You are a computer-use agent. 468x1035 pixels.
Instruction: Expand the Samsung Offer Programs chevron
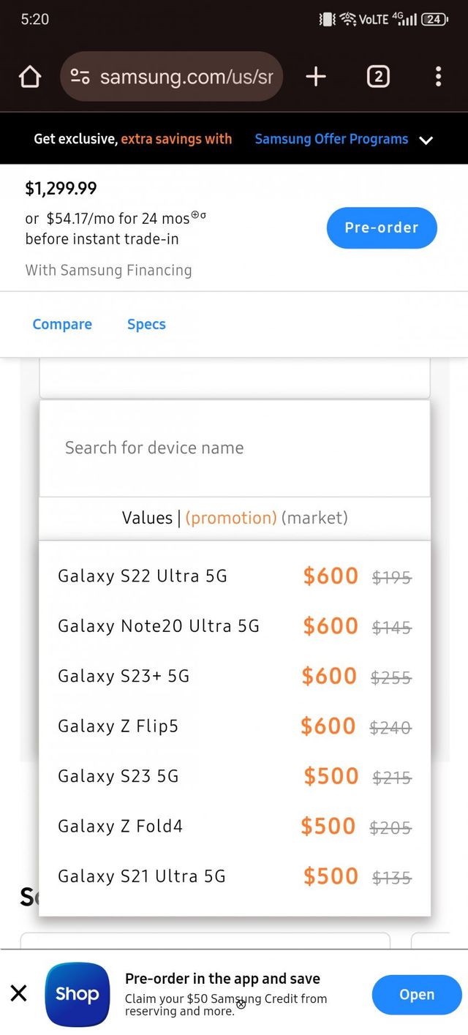click(426, 140)
